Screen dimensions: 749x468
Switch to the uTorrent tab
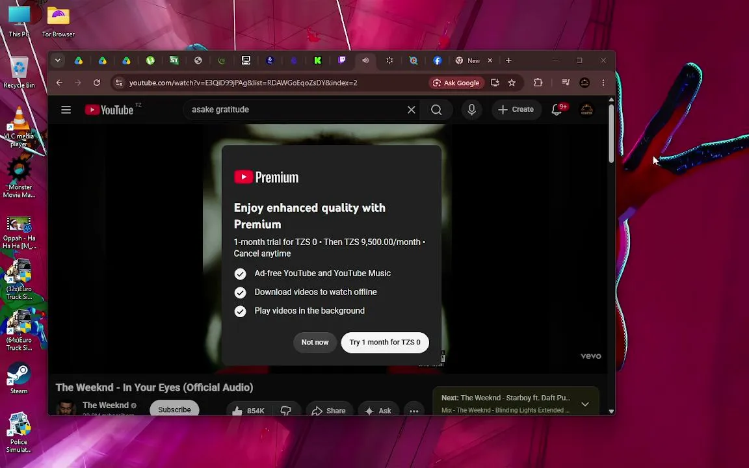tap(150, 60)
